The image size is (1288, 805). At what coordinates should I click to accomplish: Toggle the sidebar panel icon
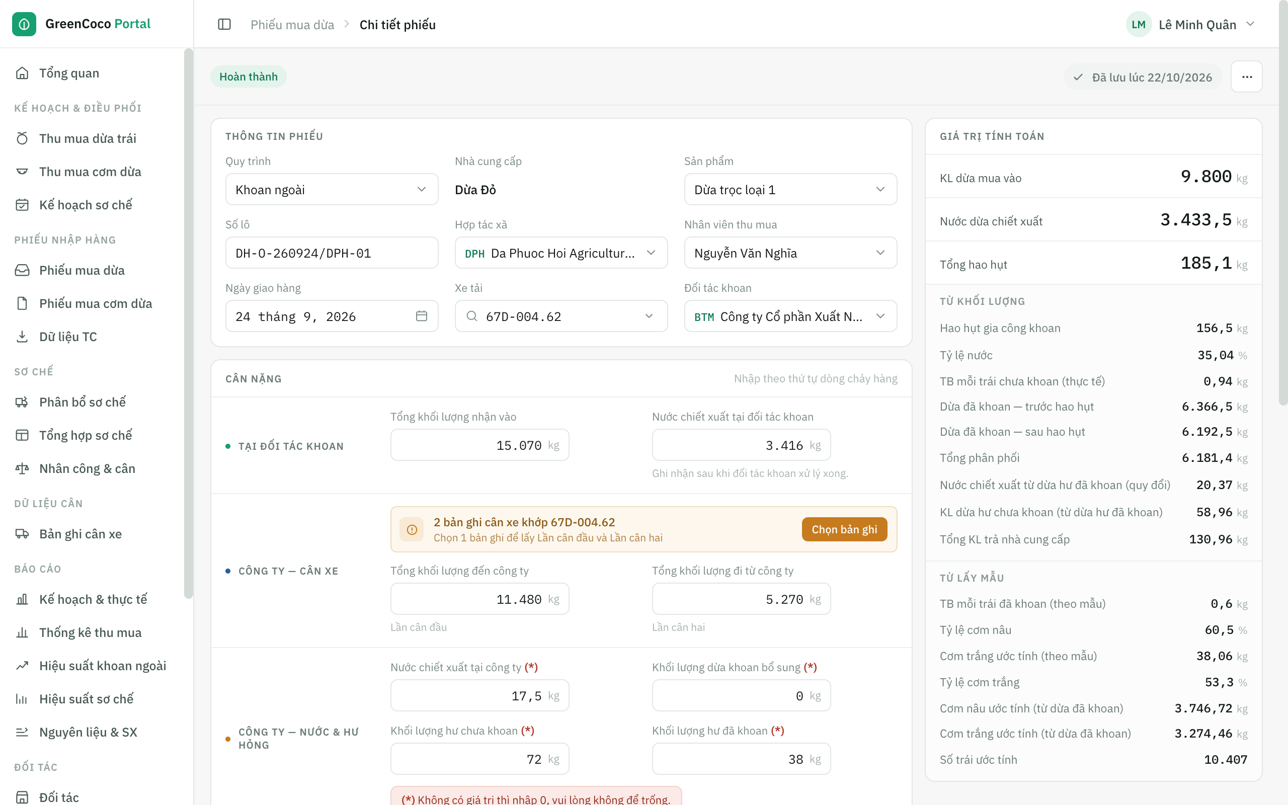[224, 25]
